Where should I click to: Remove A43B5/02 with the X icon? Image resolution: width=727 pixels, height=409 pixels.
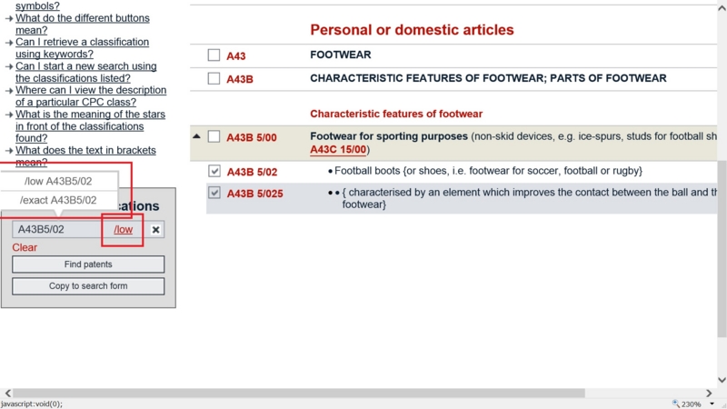[x=155, y=230]
